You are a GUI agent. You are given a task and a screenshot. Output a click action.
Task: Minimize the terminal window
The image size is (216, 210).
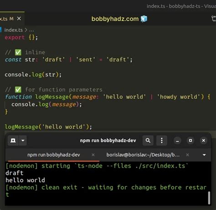177,141
